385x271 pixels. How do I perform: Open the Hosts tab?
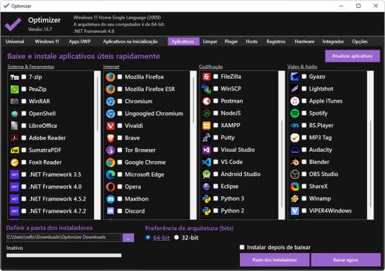252,41
